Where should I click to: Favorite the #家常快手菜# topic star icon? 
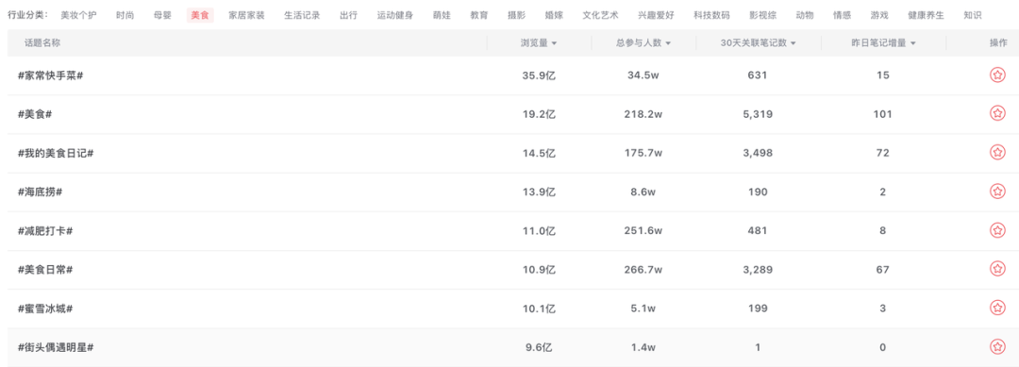tap(997, 75)
